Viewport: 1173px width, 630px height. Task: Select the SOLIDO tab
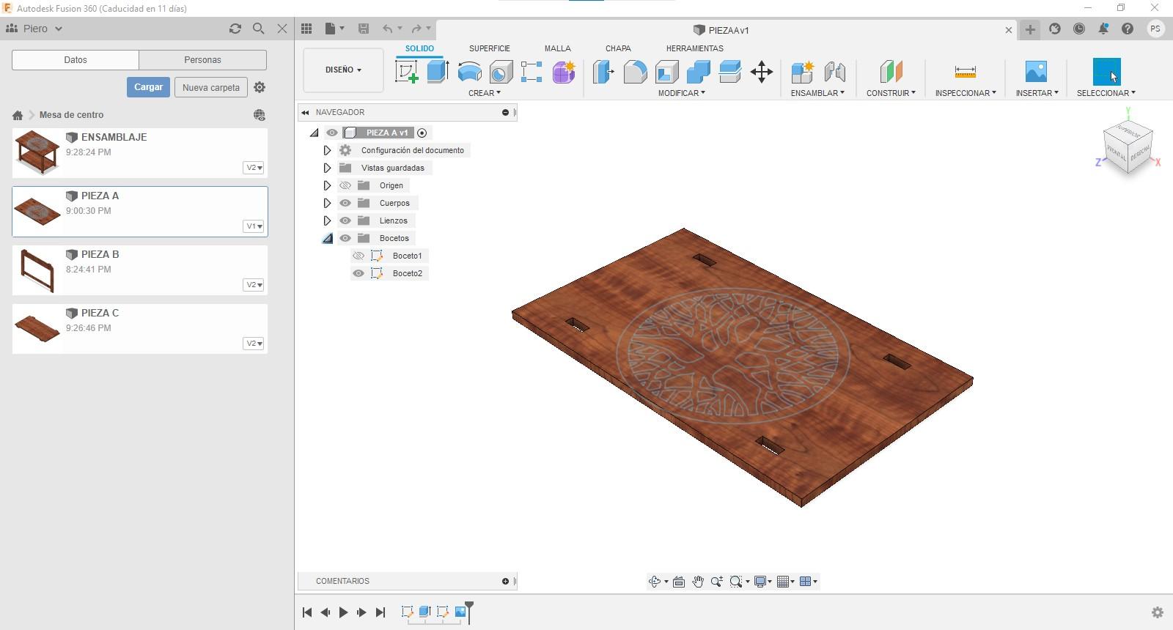(419, 48)
